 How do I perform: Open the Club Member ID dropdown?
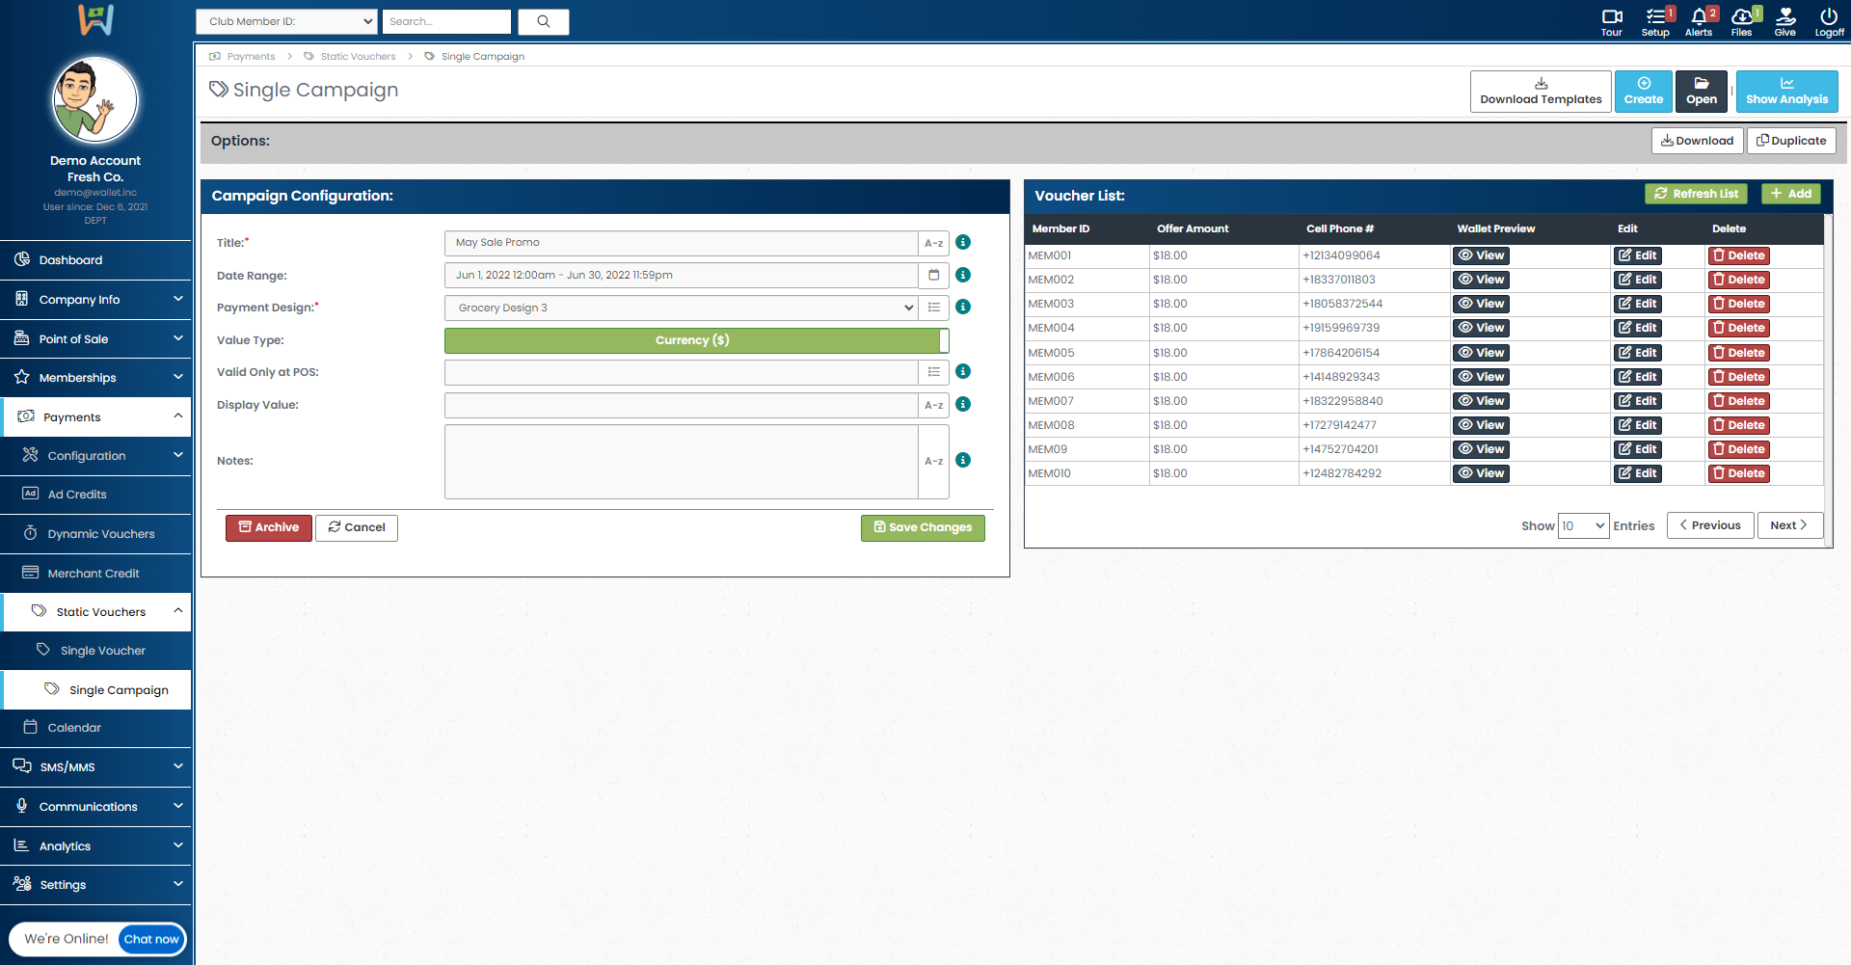click(286, 21)
